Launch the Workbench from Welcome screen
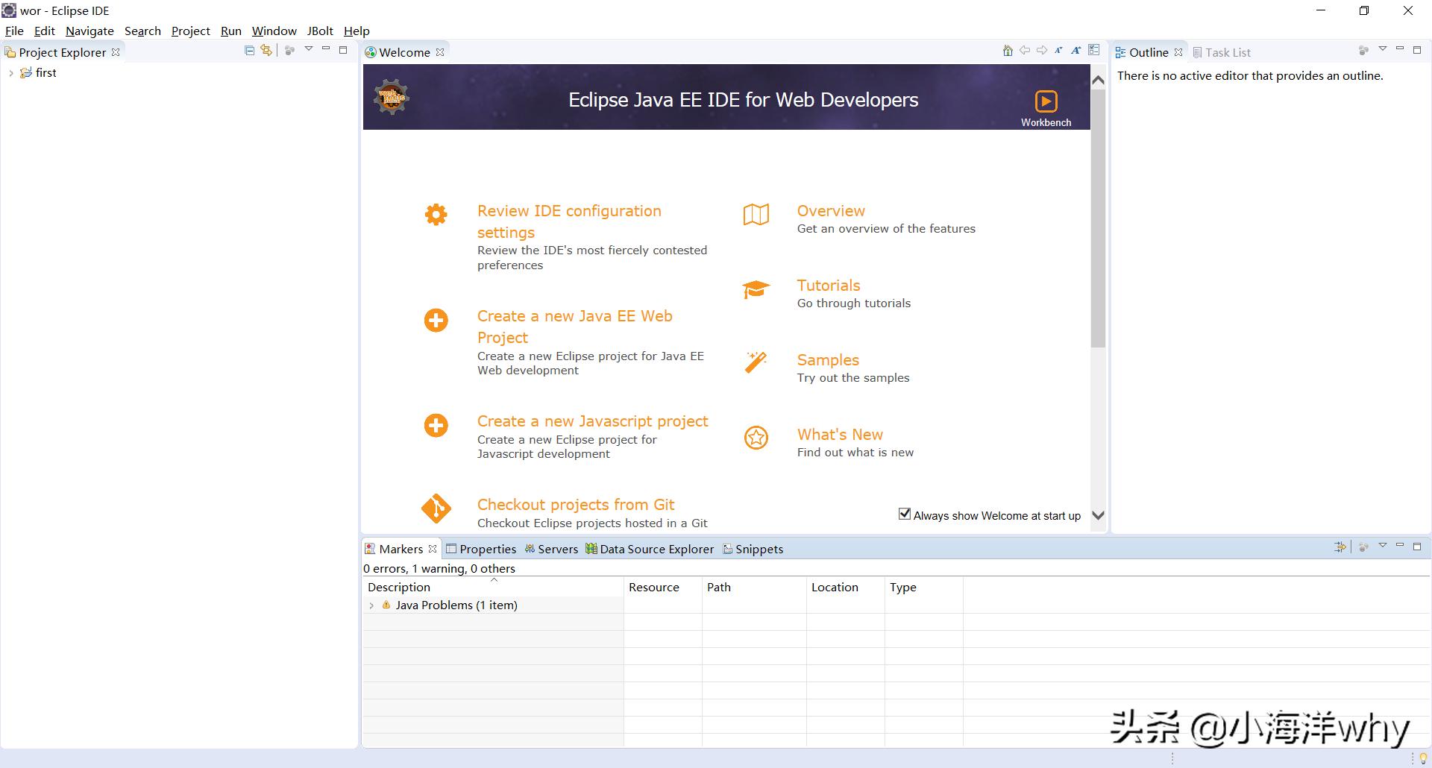The width and height of the screenshot is (1432, 768). [x=1046, y=102]
